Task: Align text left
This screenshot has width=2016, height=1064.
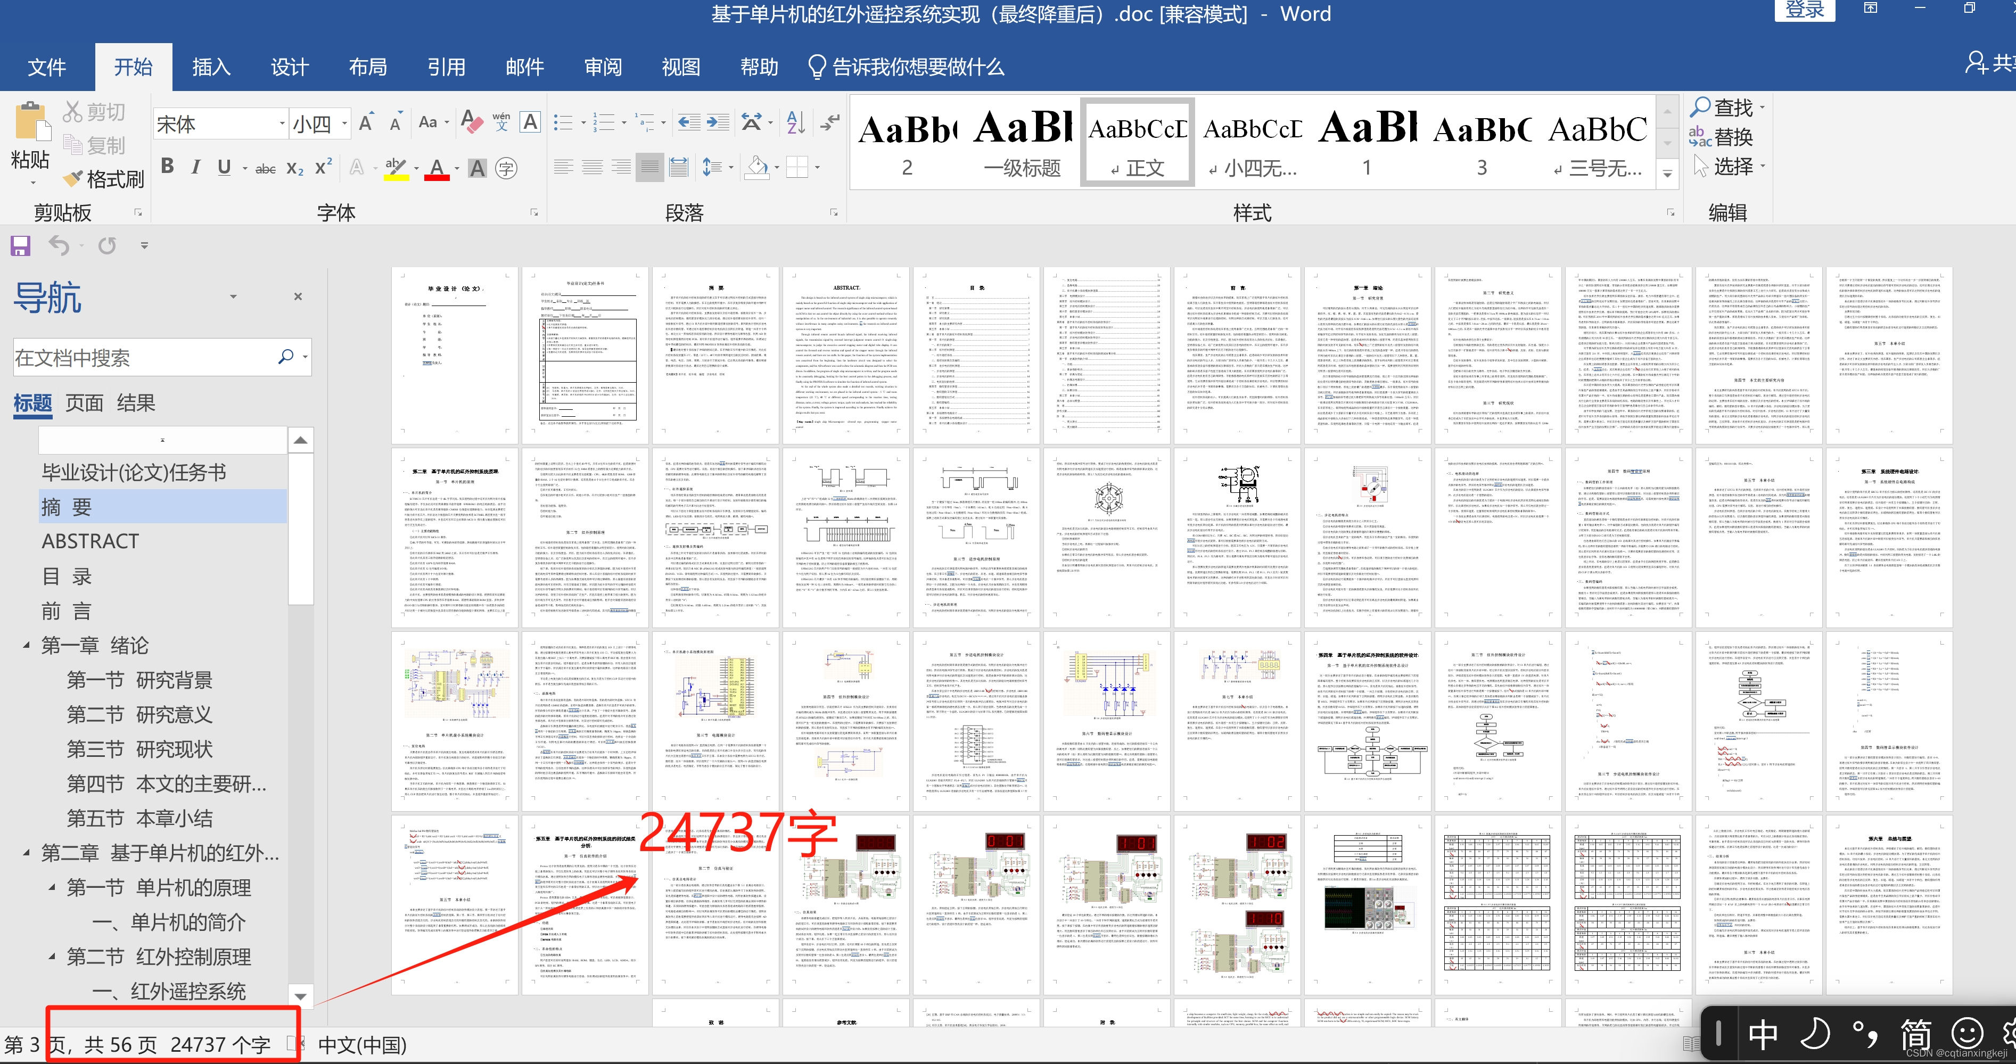Action: click(563, 168)
